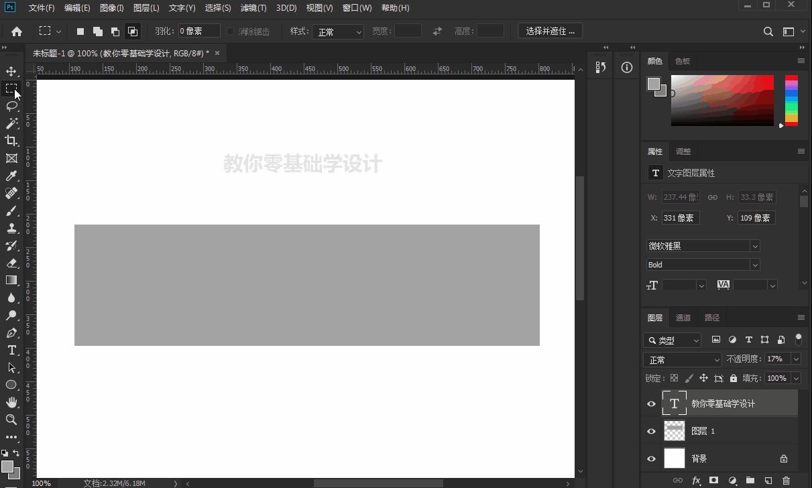Click the 选择并遮住 button
The height and width of the screenshot is (488, 812).
tap(550, 30)
